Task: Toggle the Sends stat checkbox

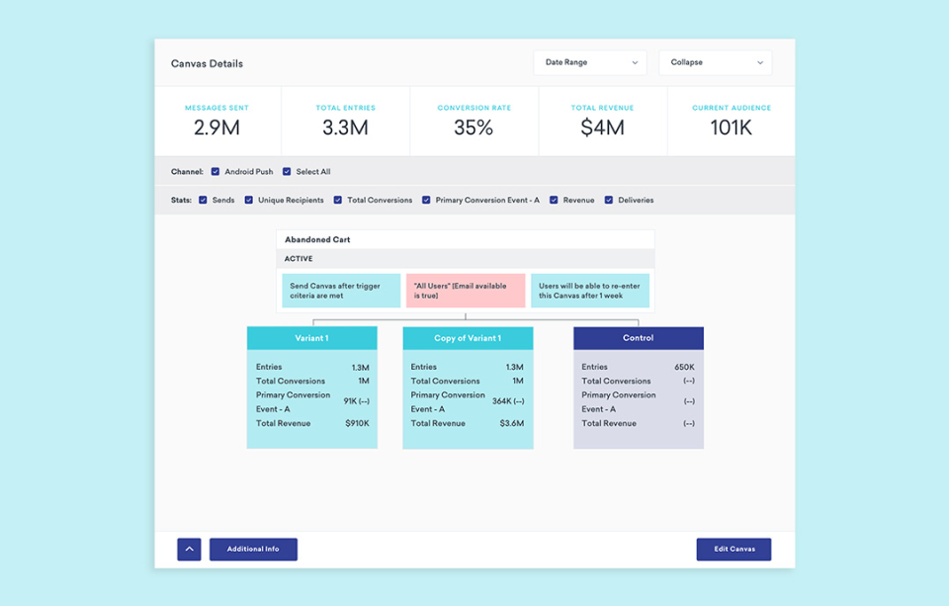Action: coord(206,200)
